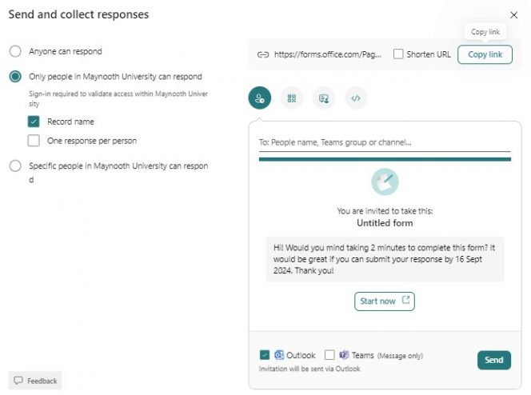Viewport: 531px width, 395px height.
Task: Select Anyone can respond option
Action: pos(15,51)
